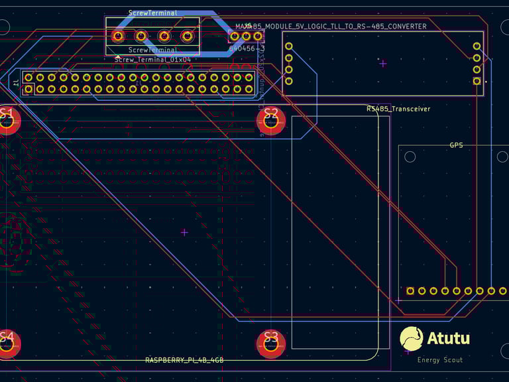Select the 'Screw_Terminal_01x04' value text
Screen dimensions: 509x382
pos(152,60)
